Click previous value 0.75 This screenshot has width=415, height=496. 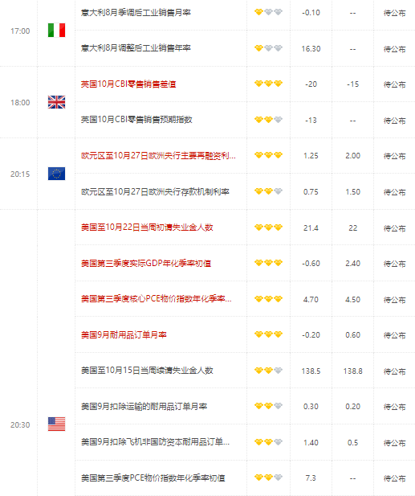(311, 191)
